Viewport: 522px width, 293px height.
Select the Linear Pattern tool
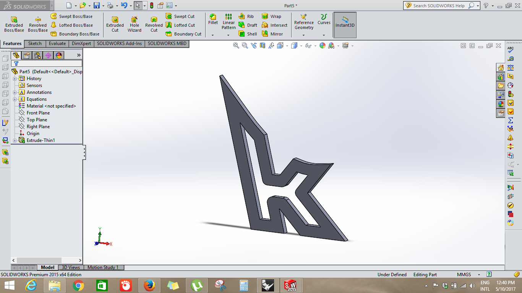(x=229, y=22)
